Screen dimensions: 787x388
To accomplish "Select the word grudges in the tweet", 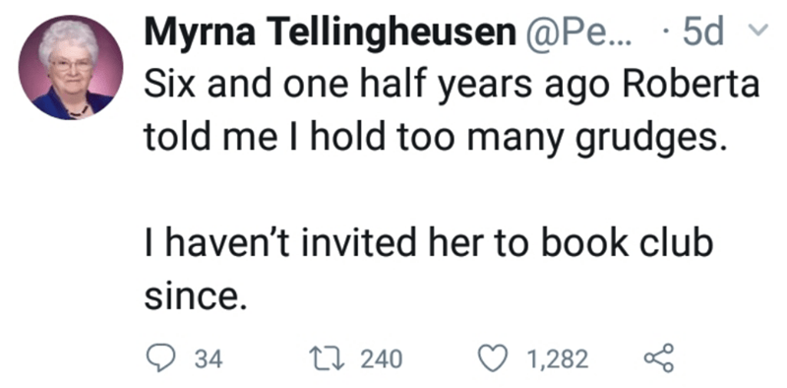I will [650, 139].
